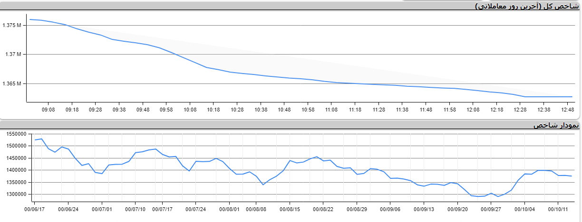Select the 12:48 time axis label
This screenshot has height=222, width=582.
567,110
